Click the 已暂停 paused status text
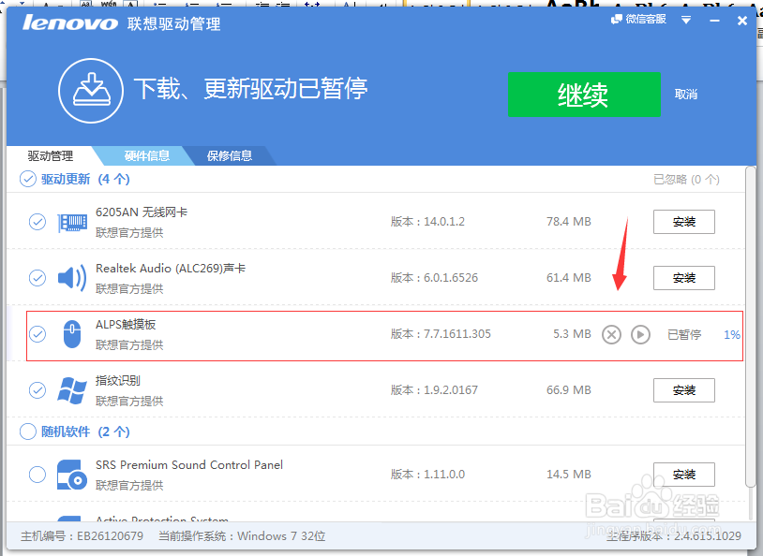Screen dimensions: 763x556 click(684, 334)
